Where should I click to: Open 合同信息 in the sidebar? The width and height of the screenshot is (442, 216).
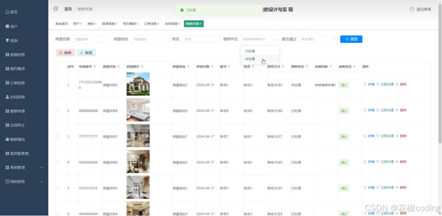15,97
